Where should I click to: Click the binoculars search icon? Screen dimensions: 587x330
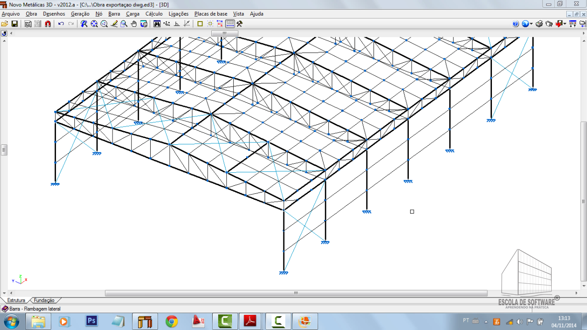(157, 24)
